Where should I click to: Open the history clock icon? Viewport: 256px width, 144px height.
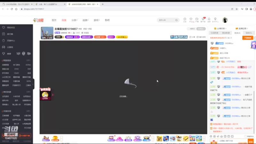tap(185, 19)
